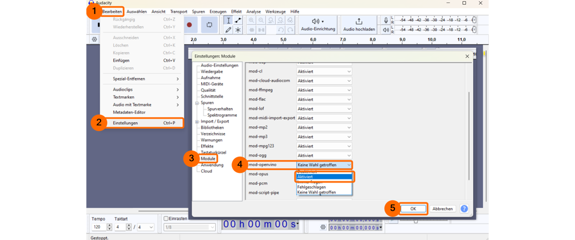Screen dimensions: 575x240
Task: Click the Zoom Out magnifier
Action: [261, 21]
